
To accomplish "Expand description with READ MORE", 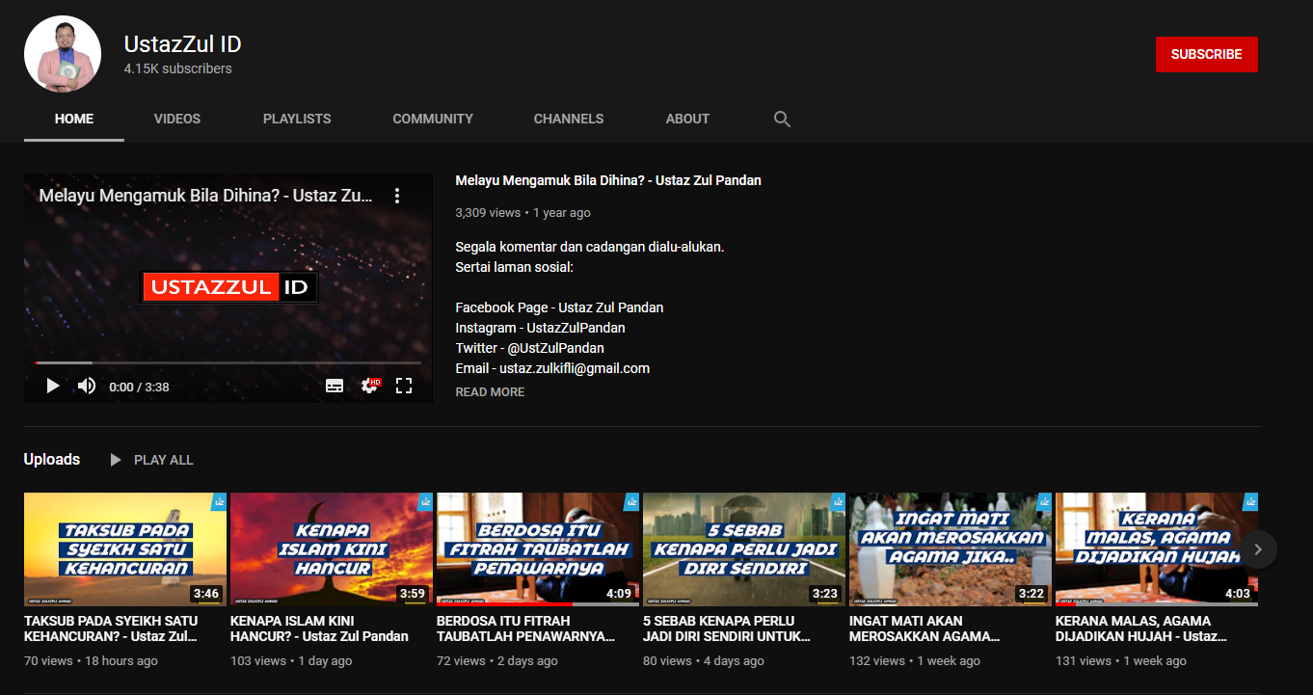I will tap(490, 392).
